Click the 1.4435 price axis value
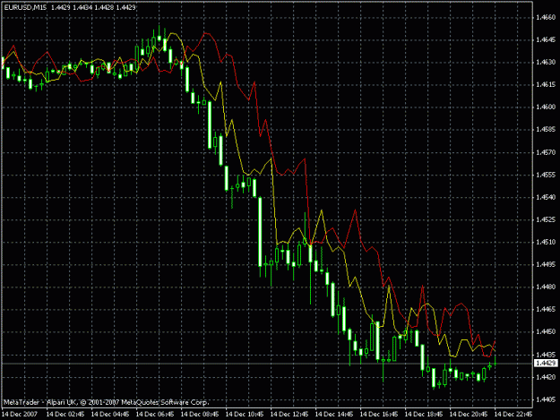Screen dimensions: 560x420 [x=546, y=355]
